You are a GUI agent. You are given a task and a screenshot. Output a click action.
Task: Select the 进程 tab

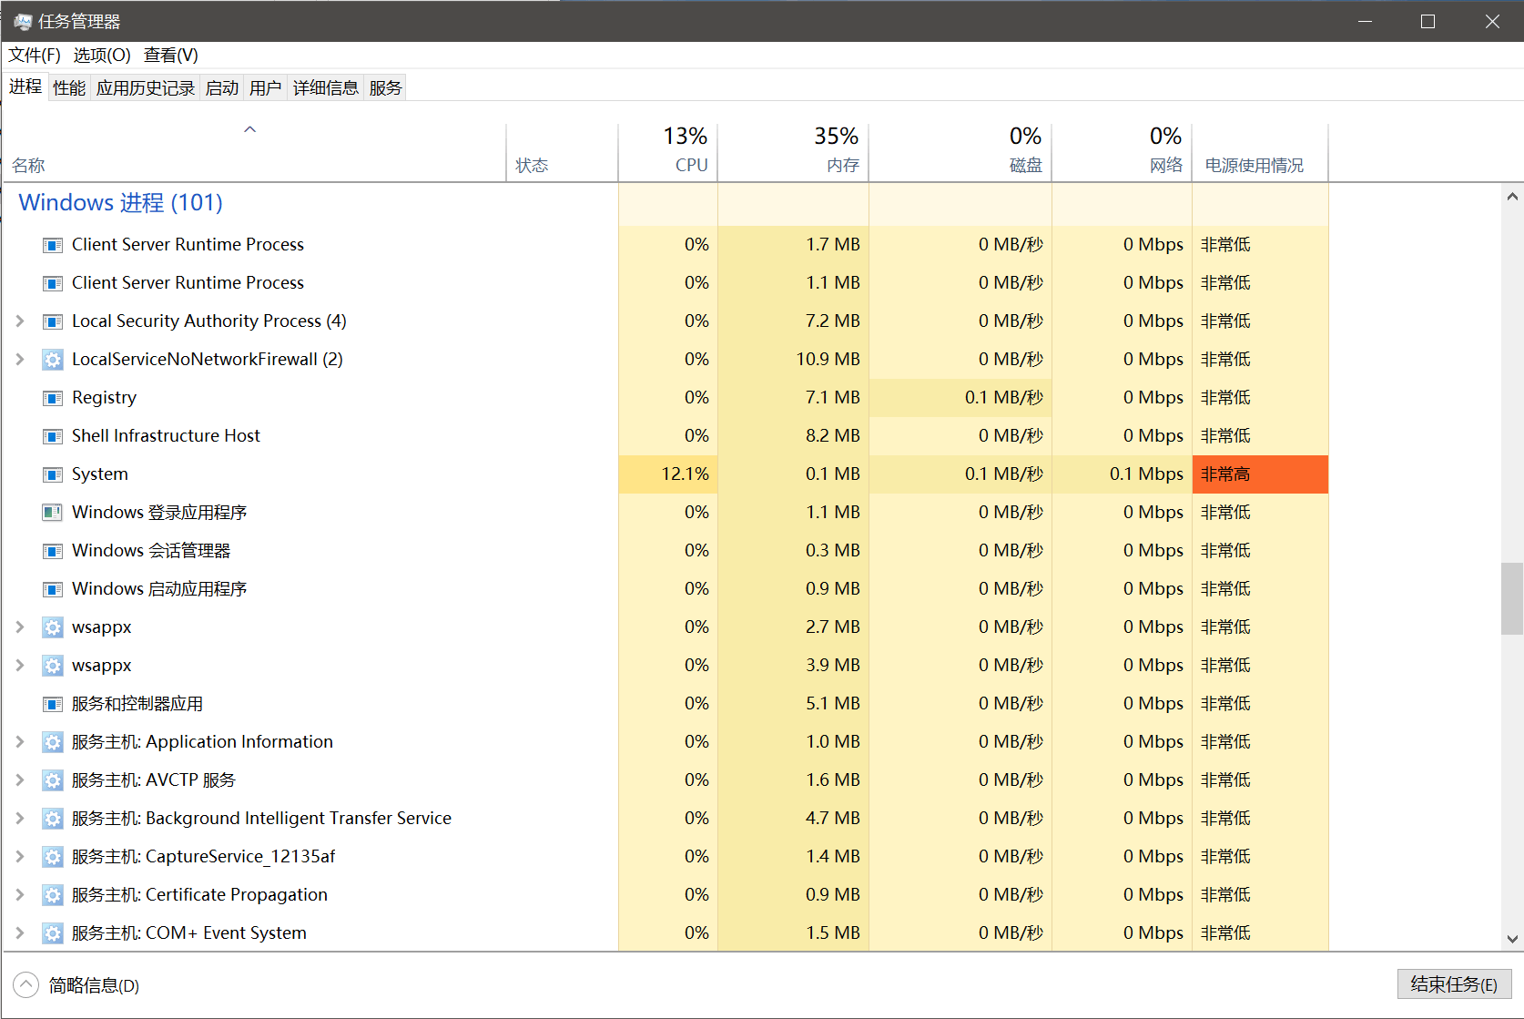(x=25, y=87)
